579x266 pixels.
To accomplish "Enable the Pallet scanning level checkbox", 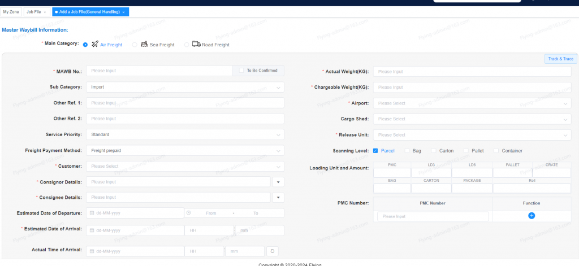I will 466,151.
